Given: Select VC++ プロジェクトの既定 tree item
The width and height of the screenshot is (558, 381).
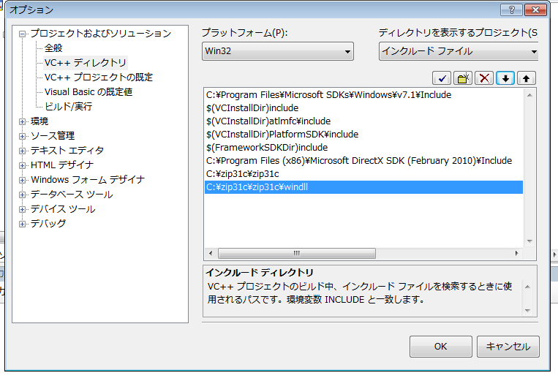Looking at the screenshot, I should click(x=99, y=78).
